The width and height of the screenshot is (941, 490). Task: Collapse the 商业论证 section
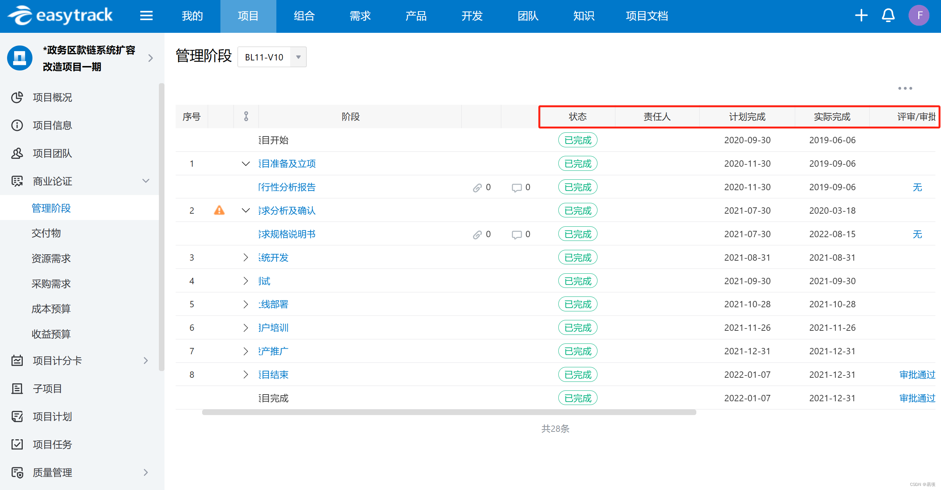(x=146, y=181)
